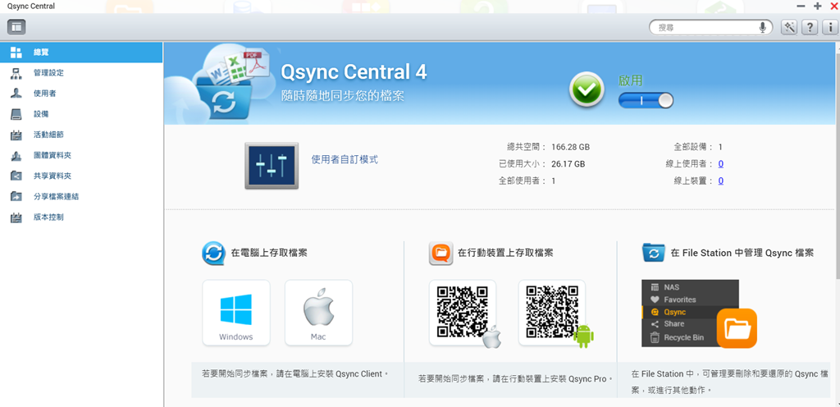Click the orange File Station folder icon
Screen dimensions: 840x407
(x=737, y=327)
